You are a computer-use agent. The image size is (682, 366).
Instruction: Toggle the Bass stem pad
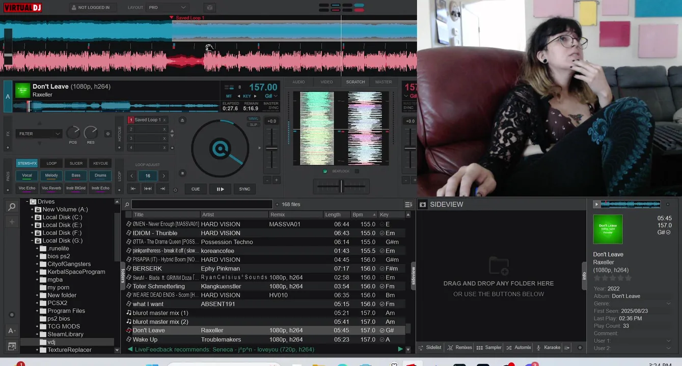pyautogui.click(x=76, y=176)
